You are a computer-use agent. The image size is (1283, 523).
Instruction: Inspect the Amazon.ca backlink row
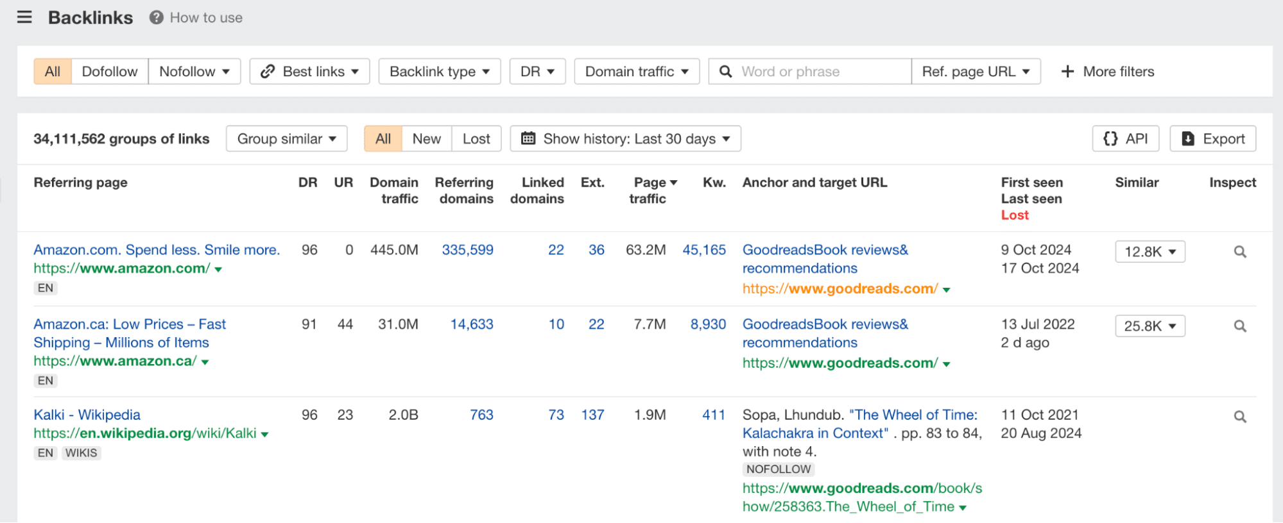click(1240, 326)
